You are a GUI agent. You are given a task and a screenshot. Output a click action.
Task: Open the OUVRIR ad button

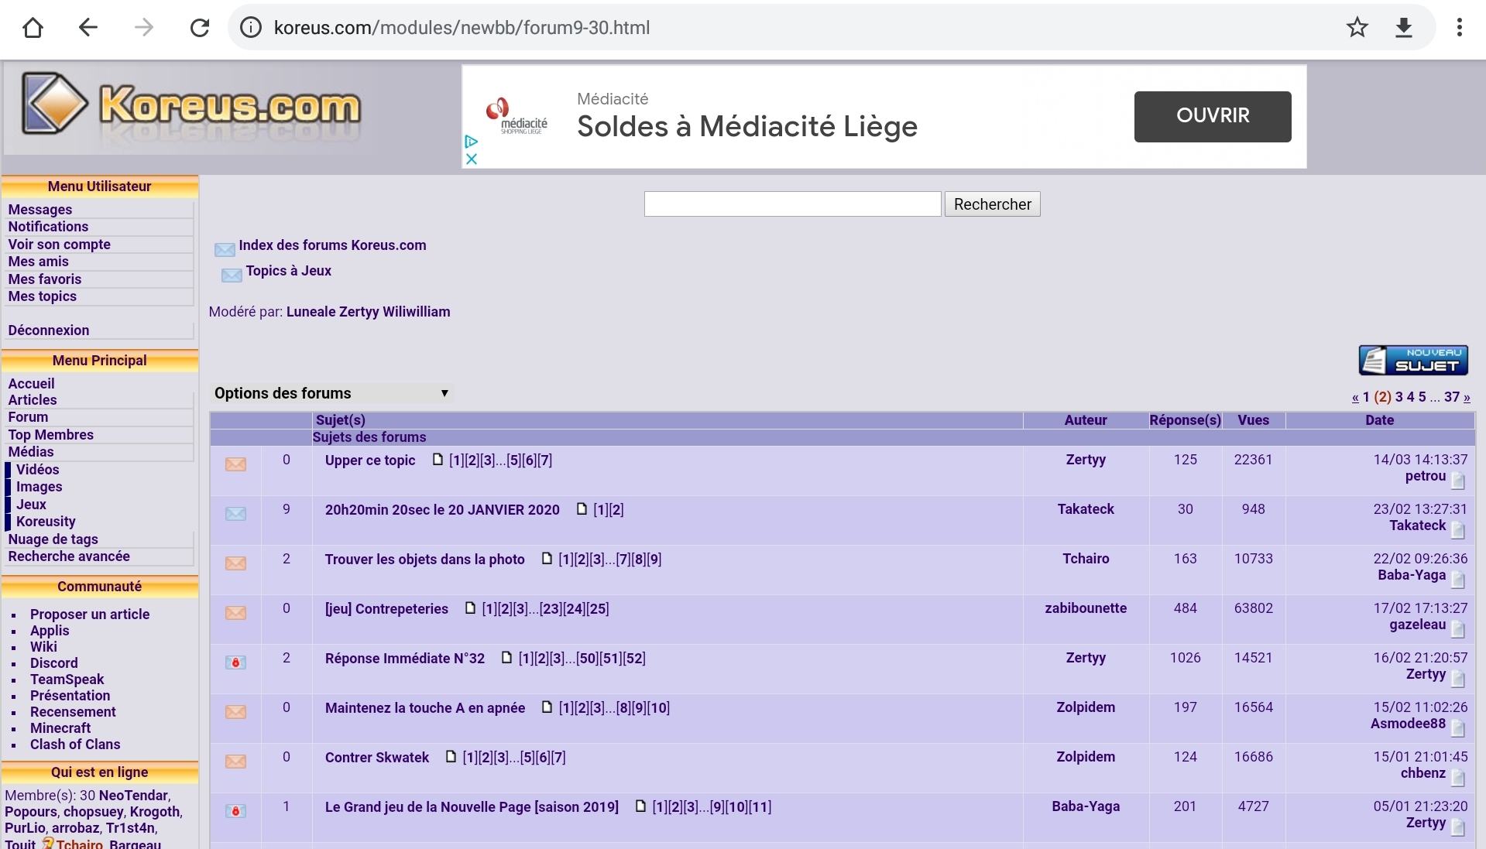tap(1212, 116)
